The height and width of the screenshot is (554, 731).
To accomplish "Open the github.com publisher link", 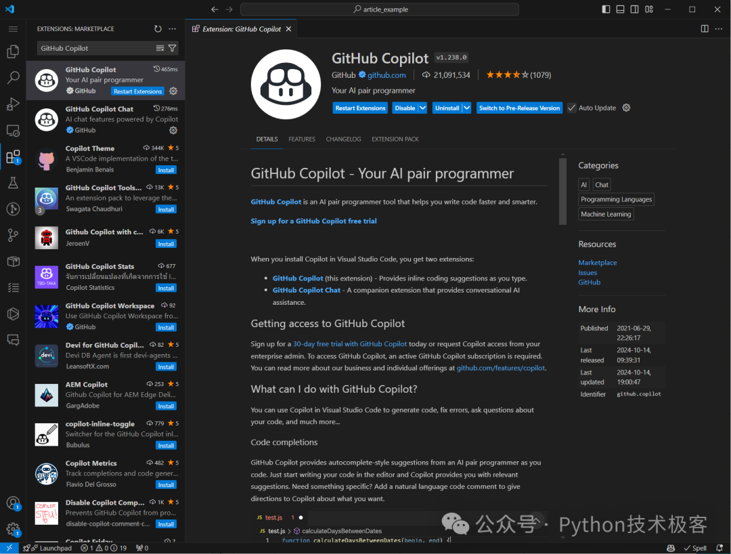I will [x=386, y=75].
